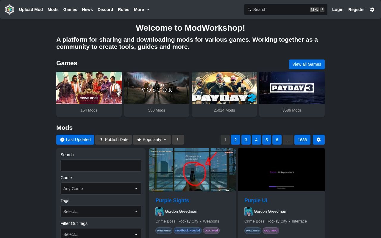The height and width of the screenshot is (238, 381).
Task: Open the Filter Out Tags dropdown
Action: pos(101,234)
